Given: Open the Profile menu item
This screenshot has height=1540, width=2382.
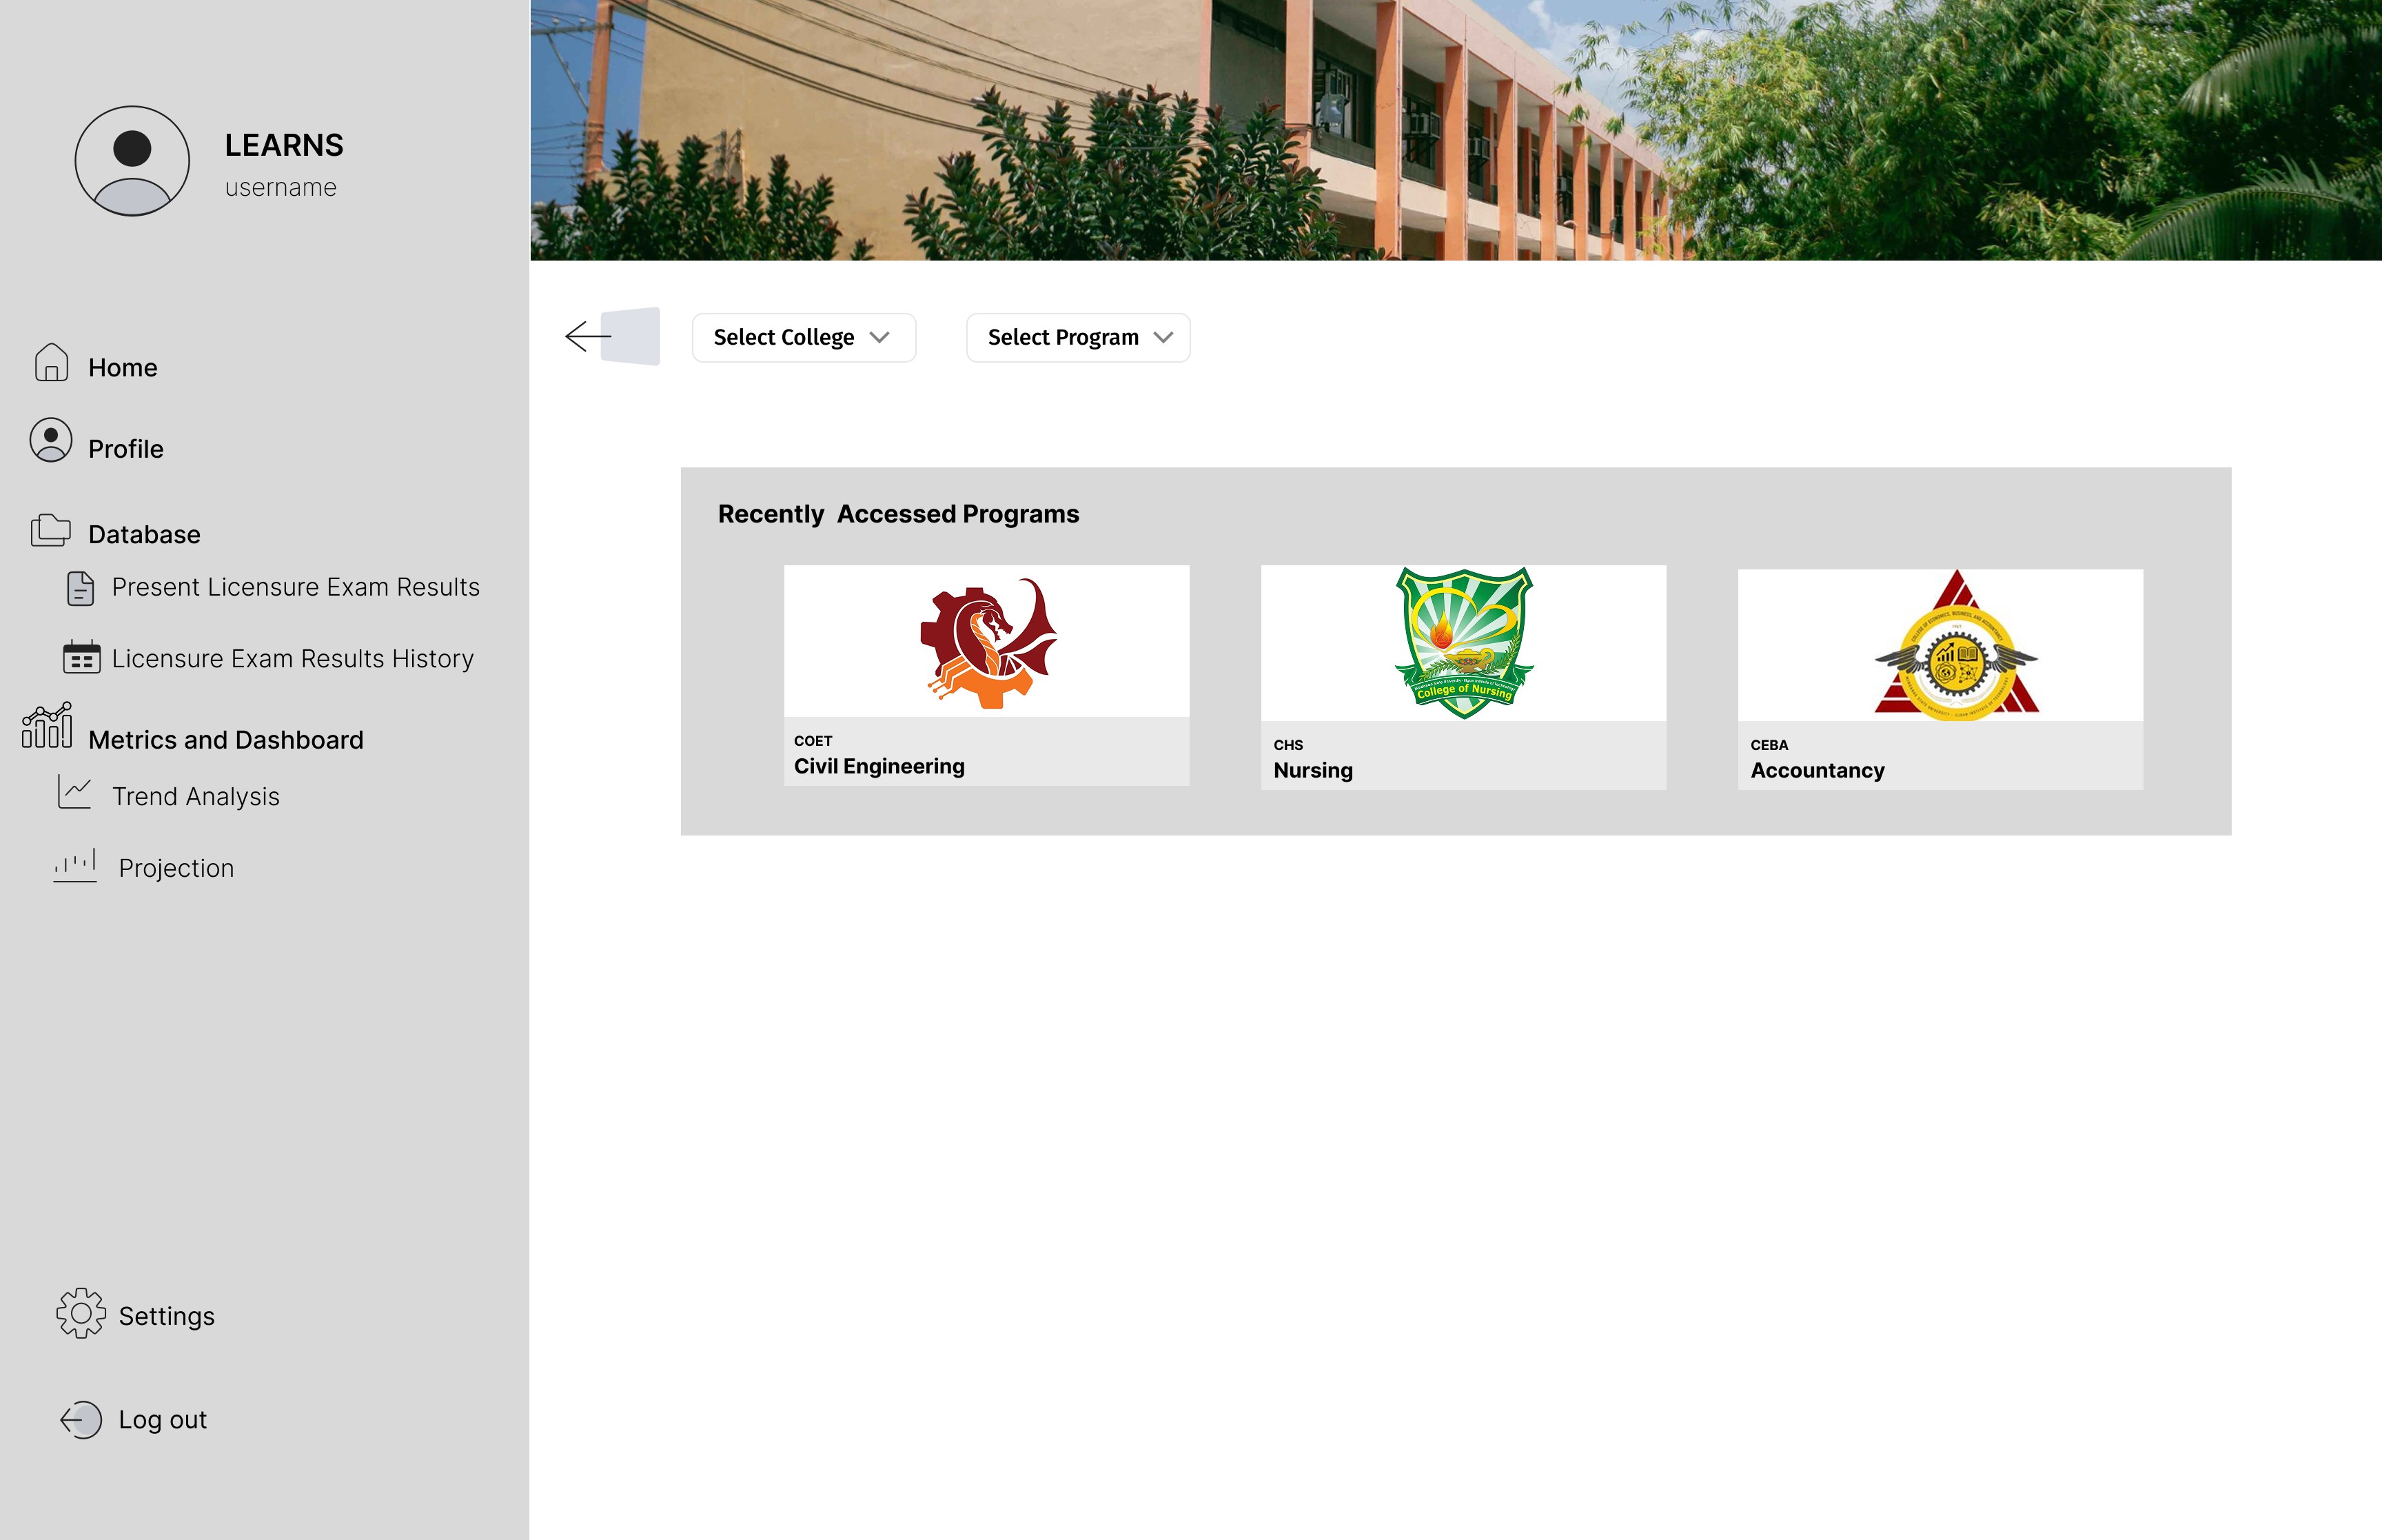Looking at the screenshot, I should coord(126,449).
